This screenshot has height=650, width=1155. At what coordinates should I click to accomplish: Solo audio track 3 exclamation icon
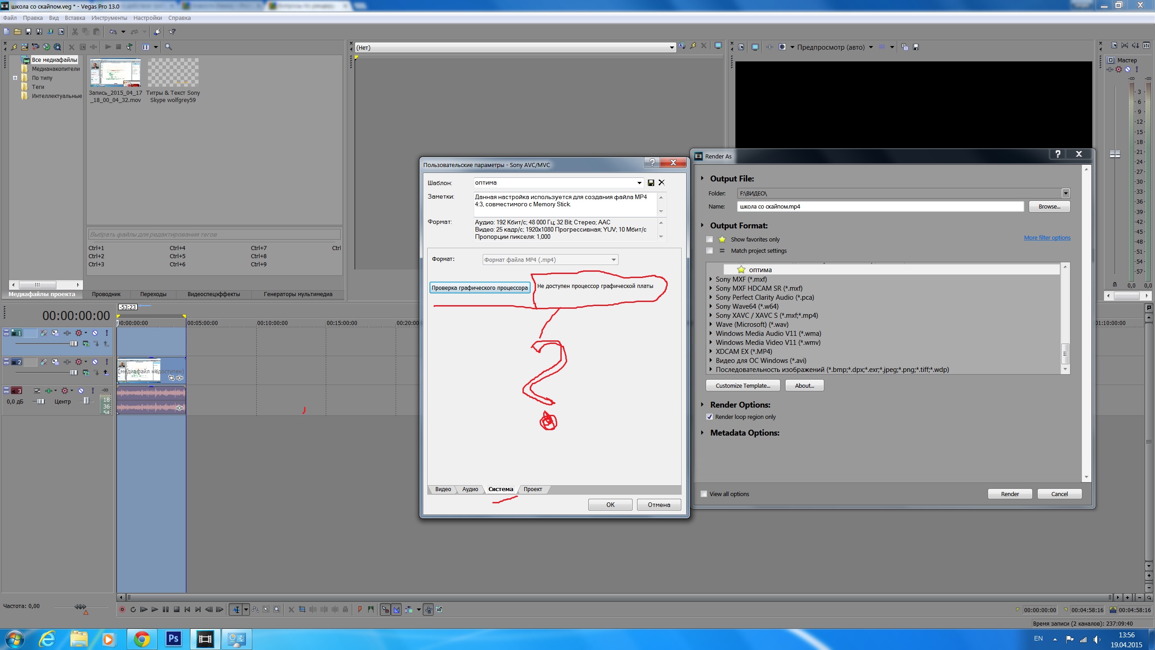click(x=92, y=391)
